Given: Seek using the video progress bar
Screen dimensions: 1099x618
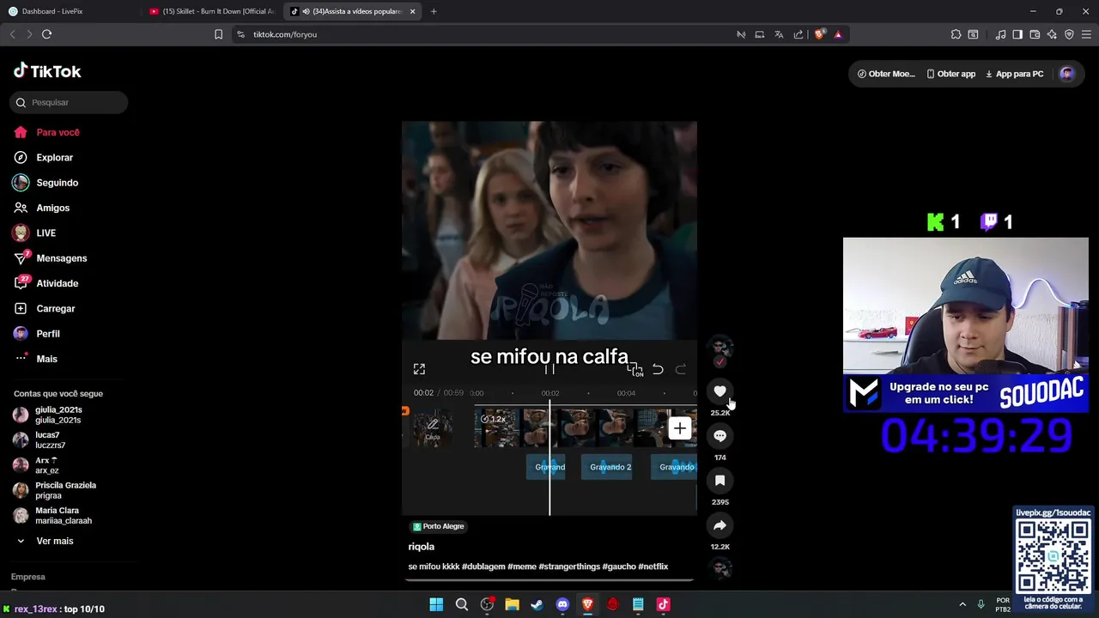Looking at the screenshot, I should point(549,579).
